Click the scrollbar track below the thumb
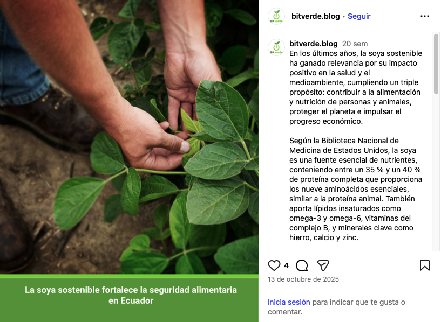Image resolution: width=441 pixels, height=322 pixels. click(x=436, y=172)
